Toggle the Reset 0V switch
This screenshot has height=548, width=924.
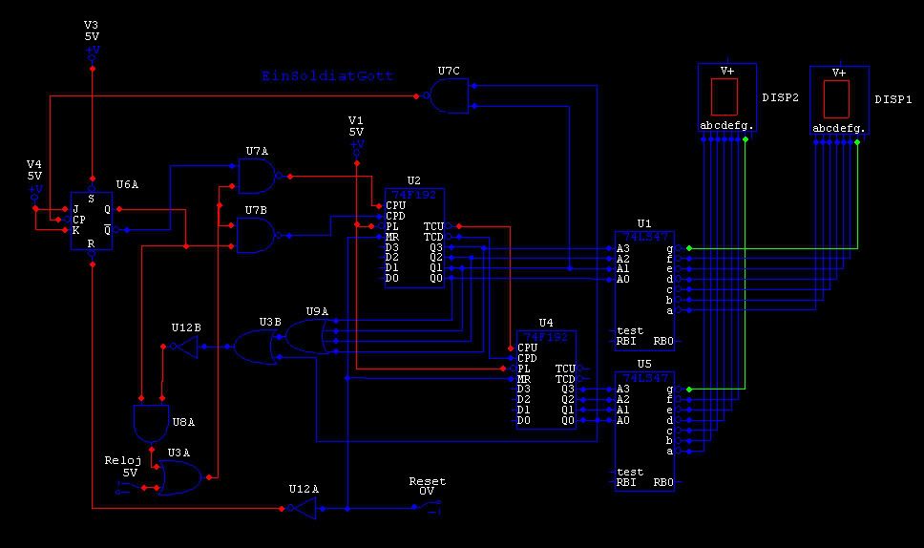tap(428, 506)
